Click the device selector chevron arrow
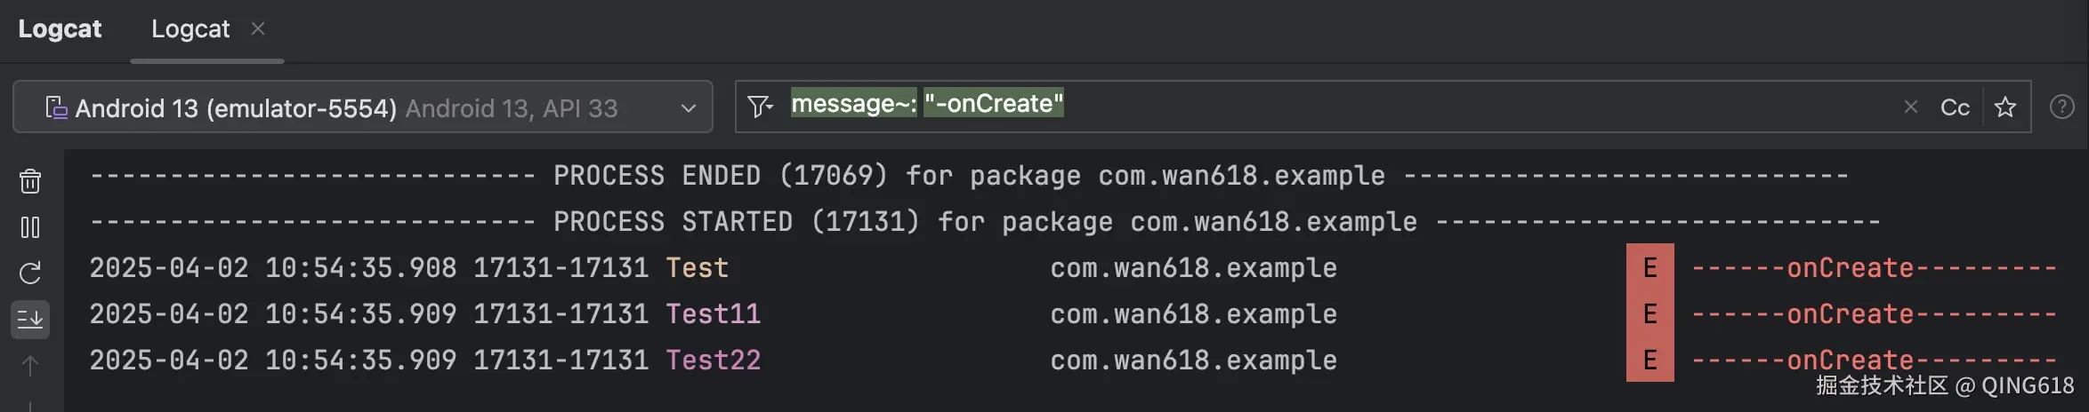 click(x=689, y=108)
